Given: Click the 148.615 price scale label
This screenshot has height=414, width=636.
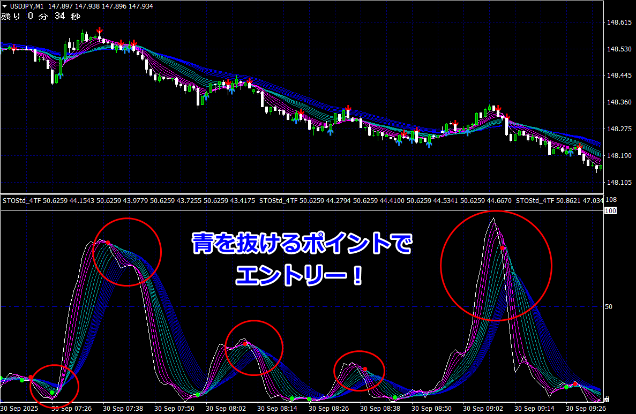Looking at the screenshot, I should point(617,22).
